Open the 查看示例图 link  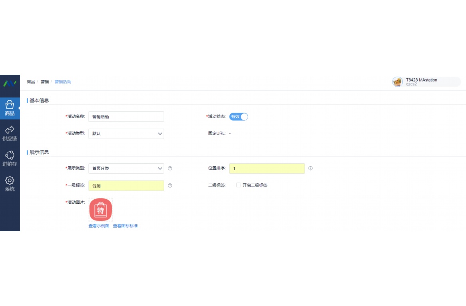tap(99, 226)
